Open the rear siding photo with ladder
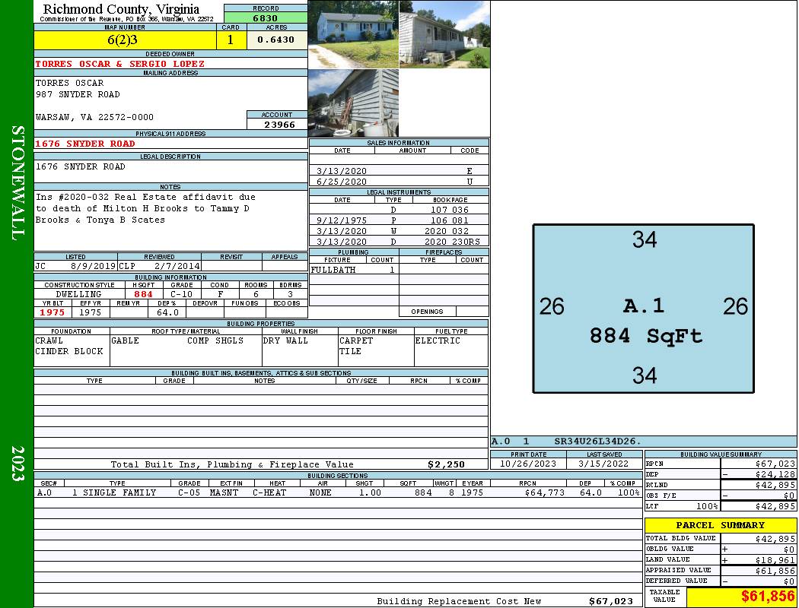This screenshot has height=608, width=799. pyautogui.click(x=353, y=103)
